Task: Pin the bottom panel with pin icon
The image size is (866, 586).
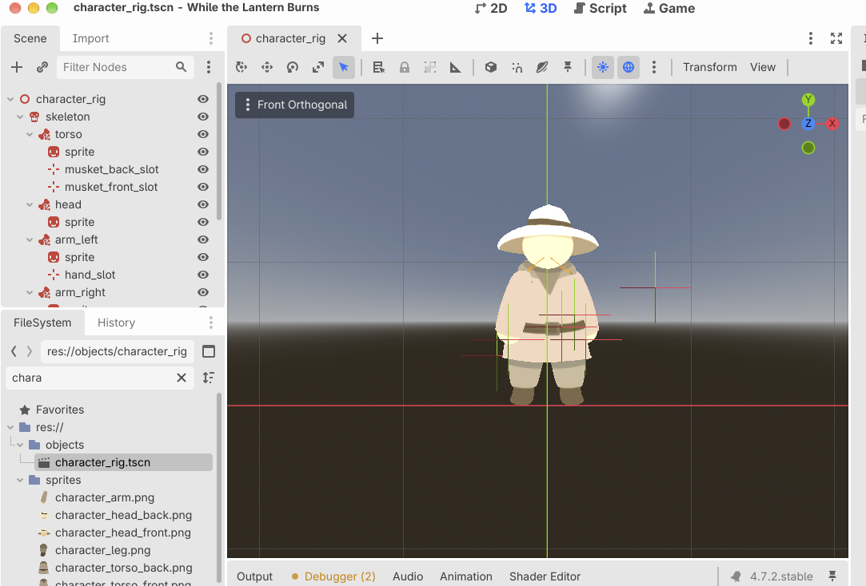Action: (x=832, y=576)
